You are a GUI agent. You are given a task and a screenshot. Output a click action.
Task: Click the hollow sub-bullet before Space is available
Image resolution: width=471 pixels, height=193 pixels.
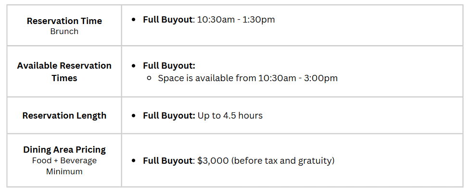pos(149,79)
